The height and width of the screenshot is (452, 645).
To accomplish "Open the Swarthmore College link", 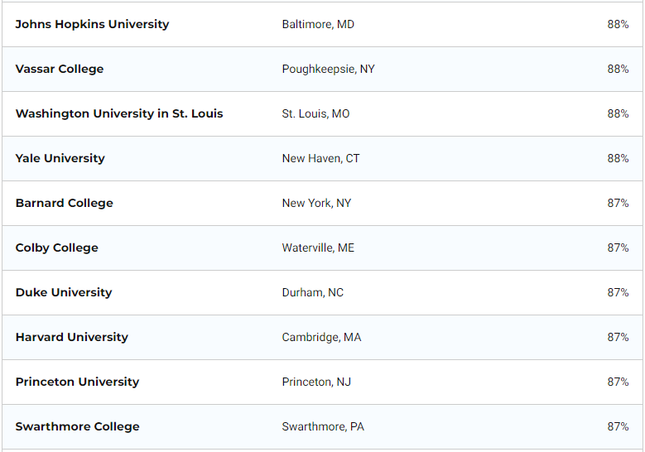I will [77, 426].
